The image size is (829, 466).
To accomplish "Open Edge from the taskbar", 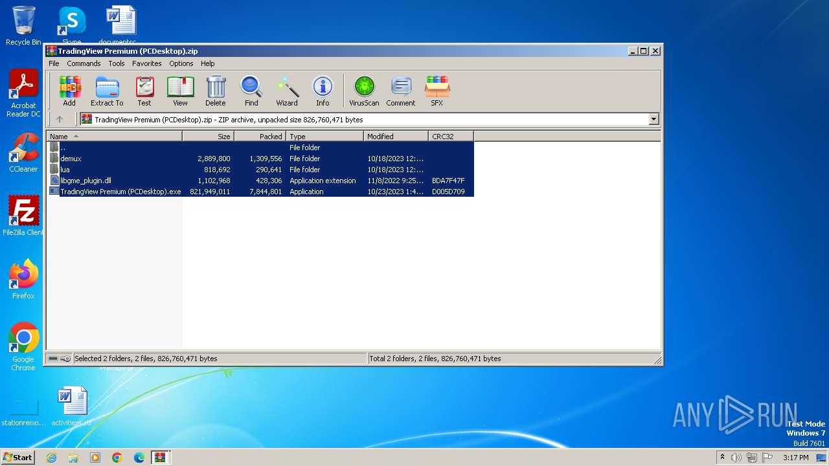I will coord(139,458).
